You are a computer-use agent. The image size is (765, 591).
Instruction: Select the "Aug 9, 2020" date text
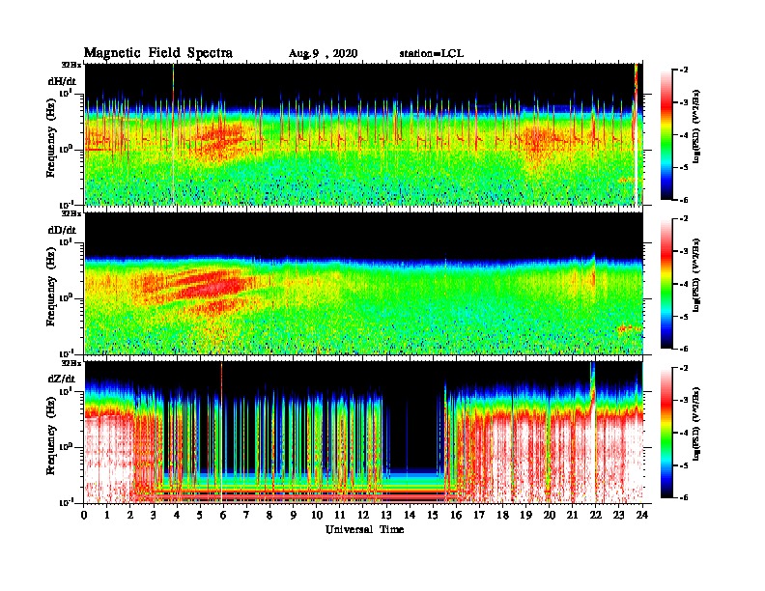coord(323,54)
